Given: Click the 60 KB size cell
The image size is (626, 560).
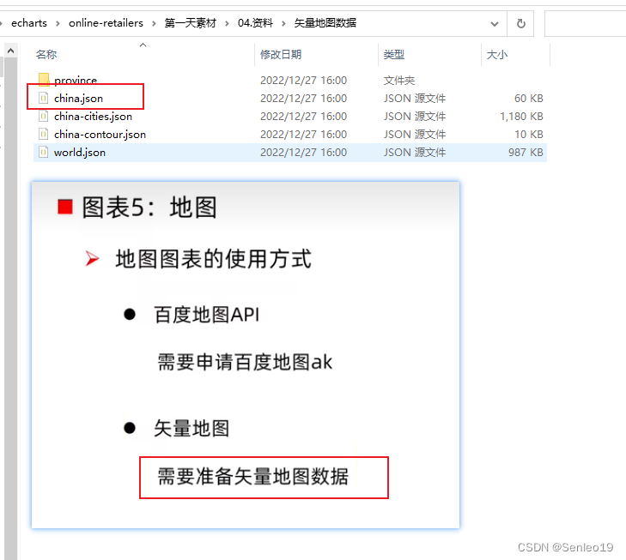Looking at the screenshot, I should click(x=529, y=99).
